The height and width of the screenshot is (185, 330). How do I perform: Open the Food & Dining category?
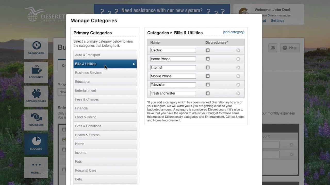click(105, 117)
